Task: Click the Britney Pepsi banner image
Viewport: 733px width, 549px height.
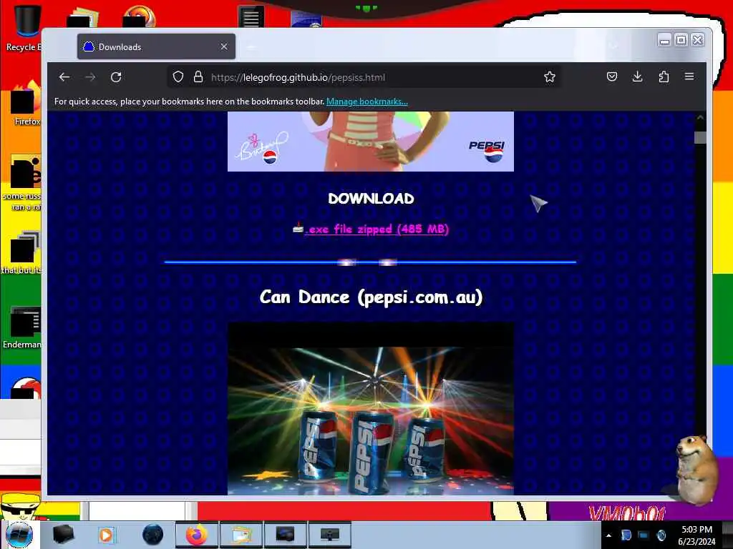Action: coord(371,142)
